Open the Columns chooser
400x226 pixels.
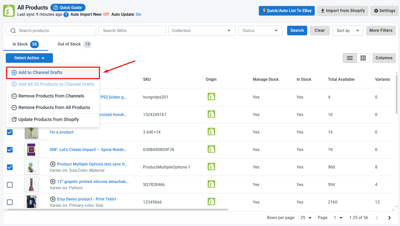coord(384,58)
